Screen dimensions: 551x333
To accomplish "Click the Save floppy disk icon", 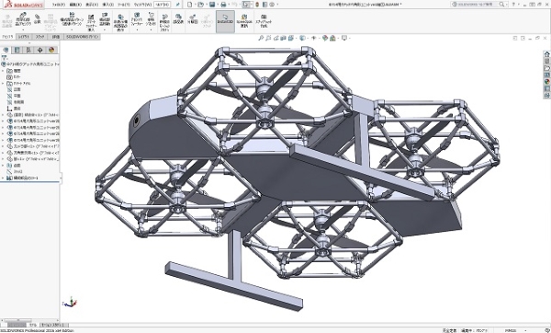I will pyautogui.click(x=212, y=5).
